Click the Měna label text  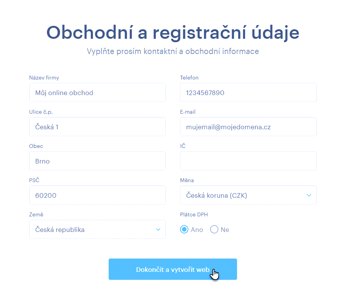tap(187, 181)
